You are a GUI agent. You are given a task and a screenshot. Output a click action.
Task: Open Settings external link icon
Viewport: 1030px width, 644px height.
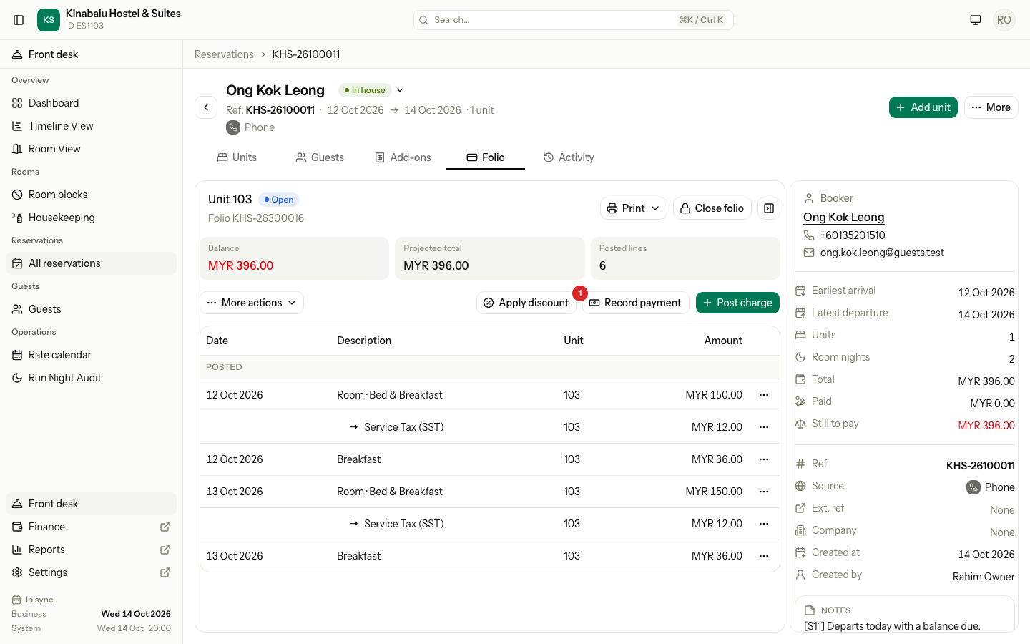coord(165,572)
